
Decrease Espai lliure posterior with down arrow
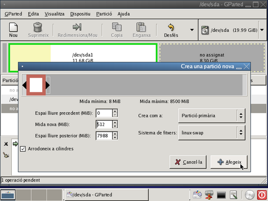tap(115, 138)
